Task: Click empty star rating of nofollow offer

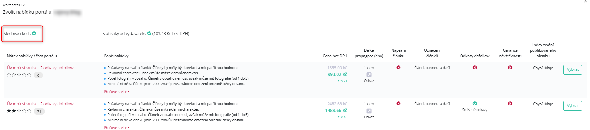Action: point(19,75)
